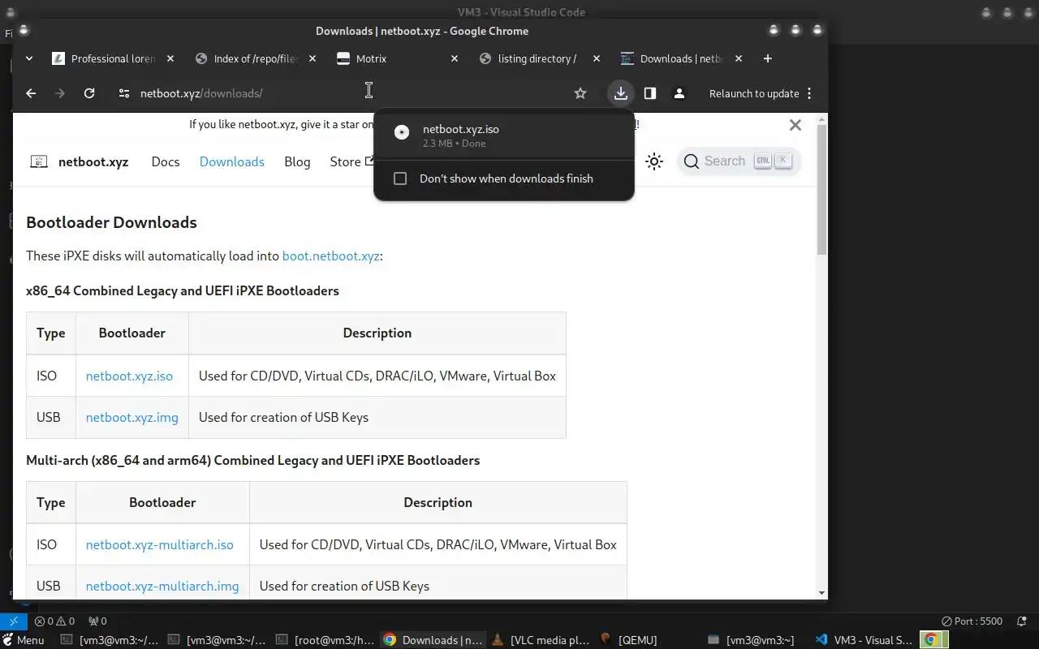Open the Blog navigation item
The image size is (1039, 649).
coord(297,161)
